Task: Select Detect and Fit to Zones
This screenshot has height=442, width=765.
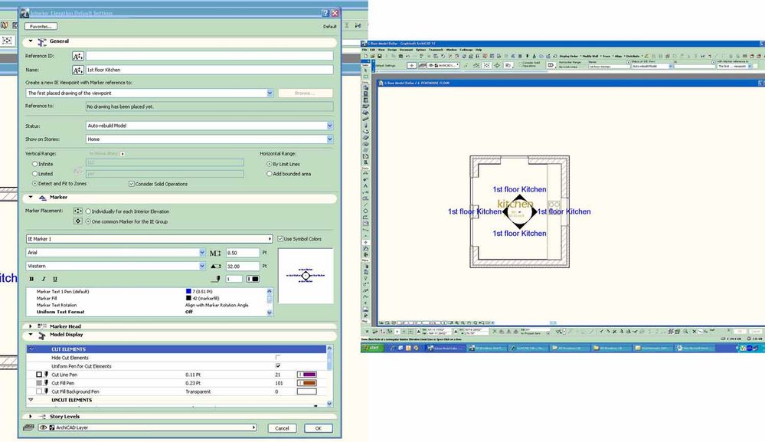Action: click(34, 183)
